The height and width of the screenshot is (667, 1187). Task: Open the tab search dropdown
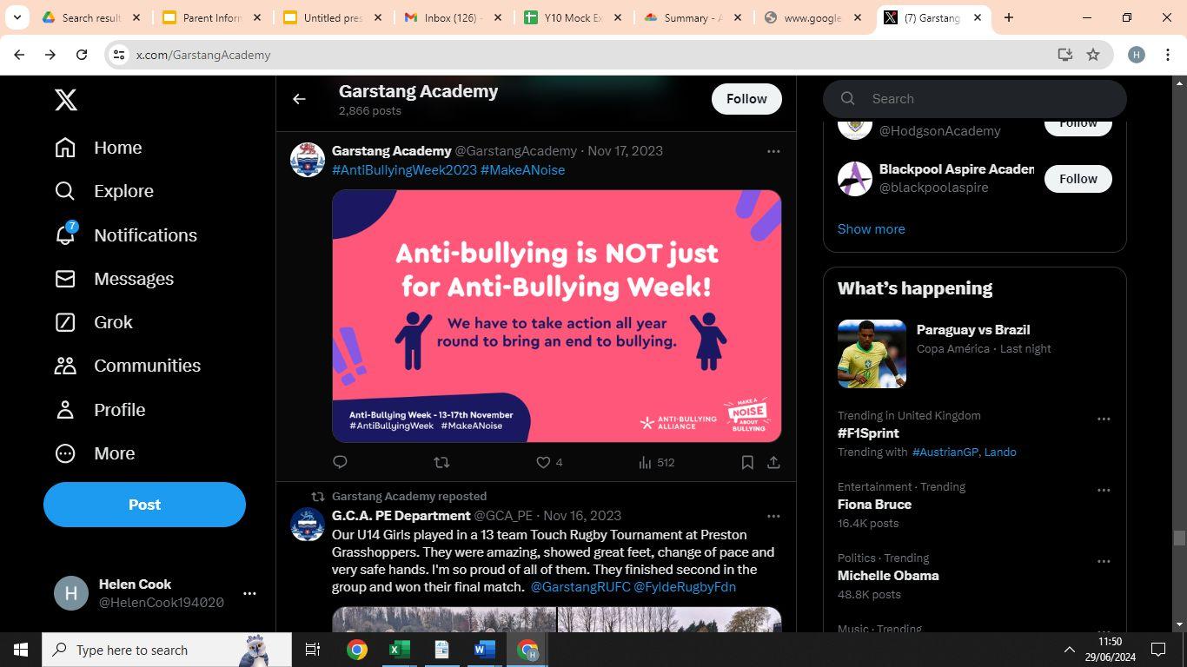click(17, 17)
